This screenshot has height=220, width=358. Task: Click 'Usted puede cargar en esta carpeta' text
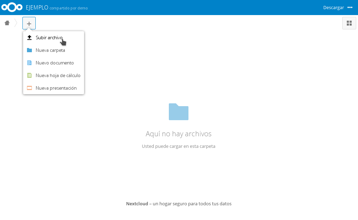(x=179, y=146)
